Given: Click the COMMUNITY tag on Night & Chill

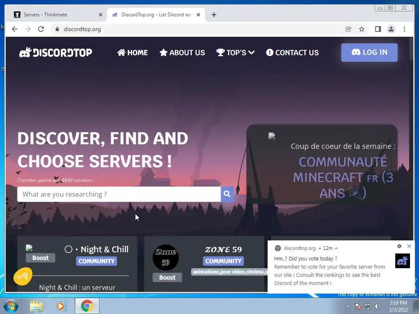Looking at the screenshot, I should click(x=97, y=261).
